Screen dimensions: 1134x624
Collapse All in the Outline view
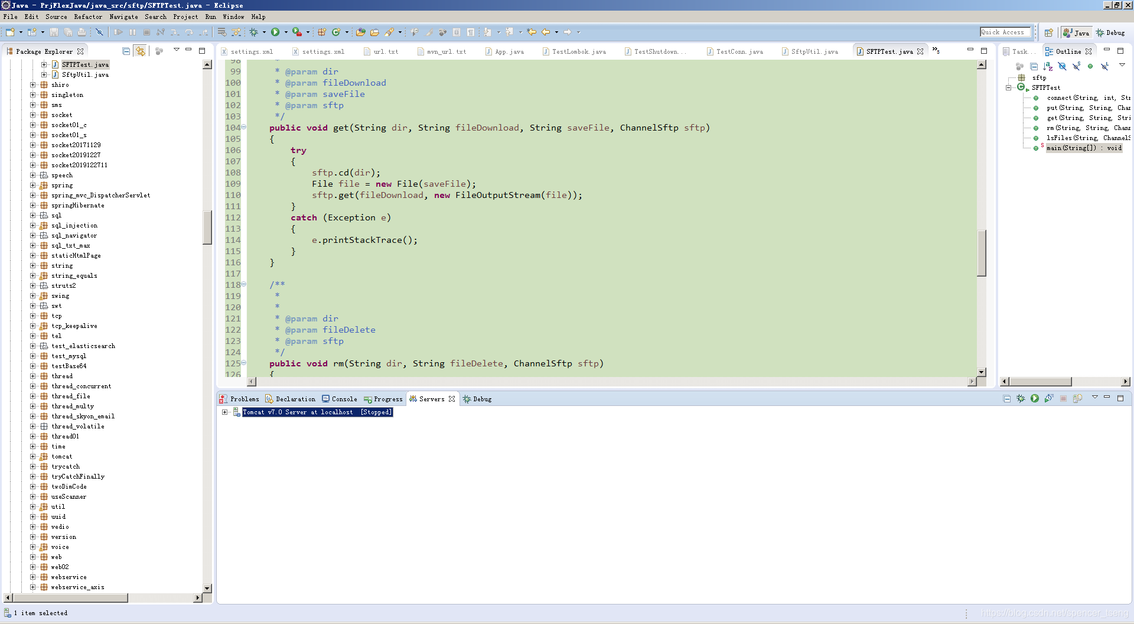click(x=1034, y=66)
